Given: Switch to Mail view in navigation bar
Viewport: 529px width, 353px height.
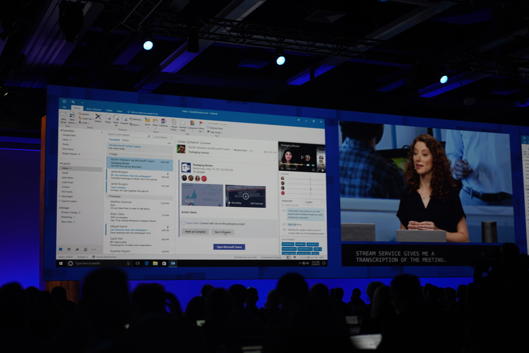Looking at the screenshot, I should point(61,249).
